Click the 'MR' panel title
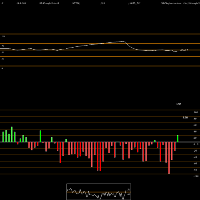 178,104
